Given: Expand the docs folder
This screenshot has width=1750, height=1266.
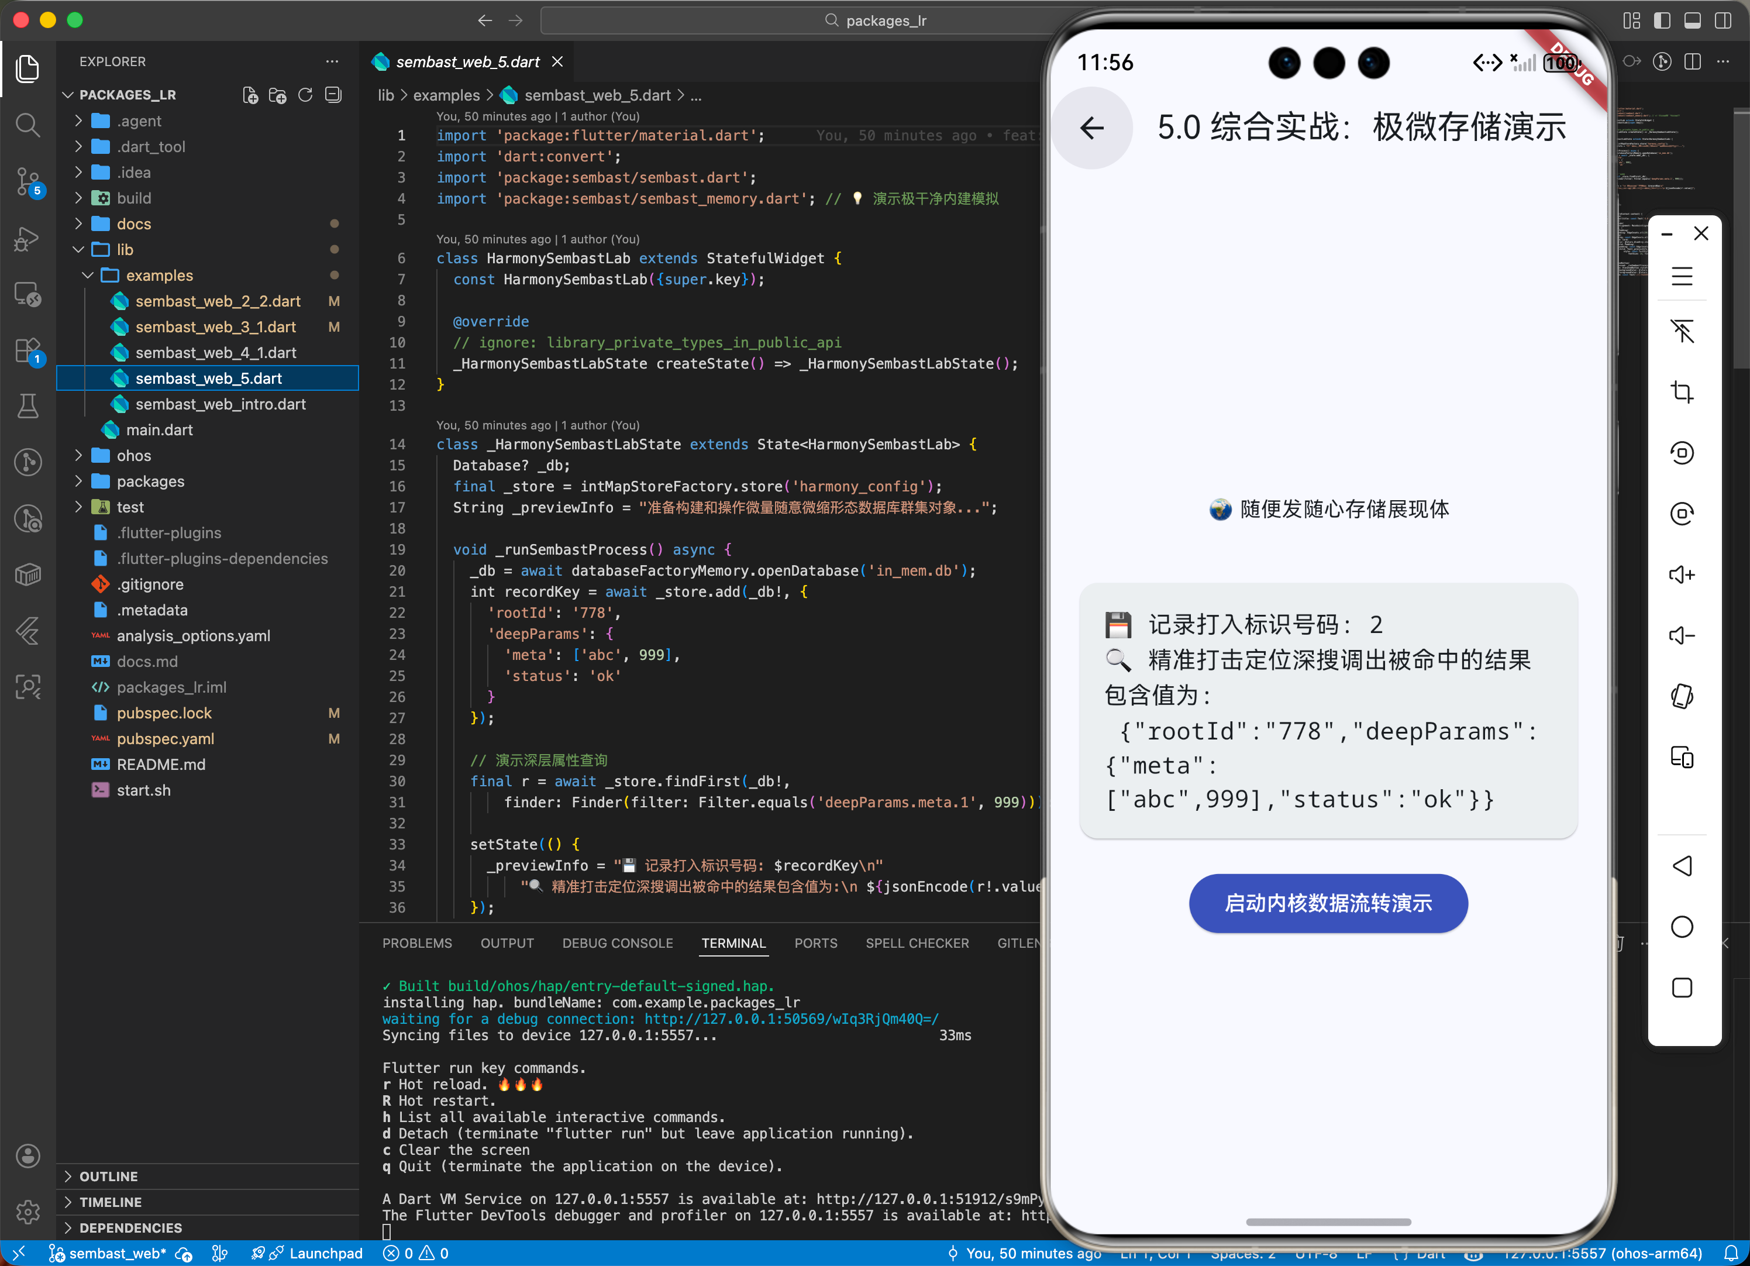Looking at the screenshot, I should click(133, 224).
